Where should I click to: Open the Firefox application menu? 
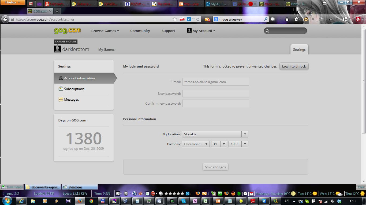tap(13, 2)
